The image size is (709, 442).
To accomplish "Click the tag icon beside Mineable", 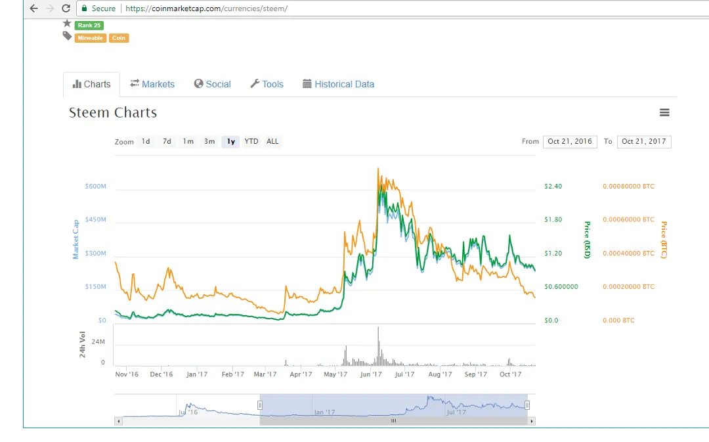I will click(67, 36).
